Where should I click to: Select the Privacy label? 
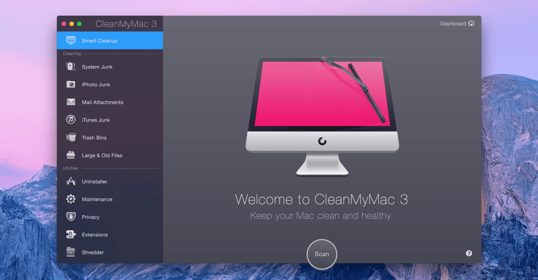point(91,217)
